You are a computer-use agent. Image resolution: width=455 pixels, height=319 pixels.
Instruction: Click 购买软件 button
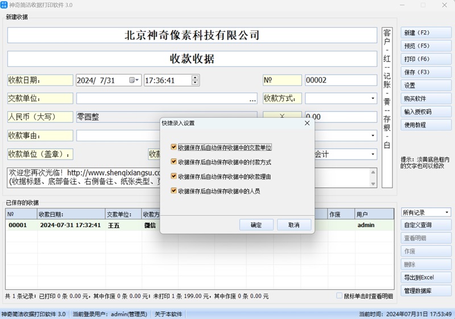426,99
